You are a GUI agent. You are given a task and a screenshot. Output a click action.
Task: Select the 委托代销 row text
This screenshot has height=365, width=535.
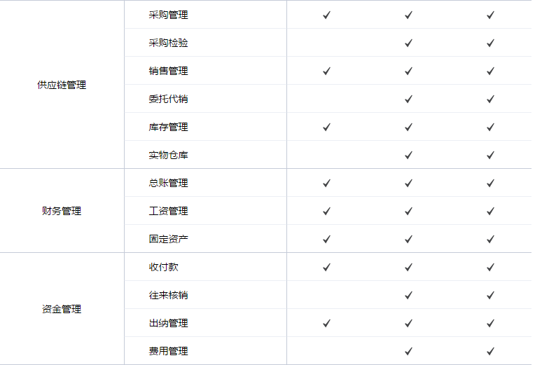point(168,99)
